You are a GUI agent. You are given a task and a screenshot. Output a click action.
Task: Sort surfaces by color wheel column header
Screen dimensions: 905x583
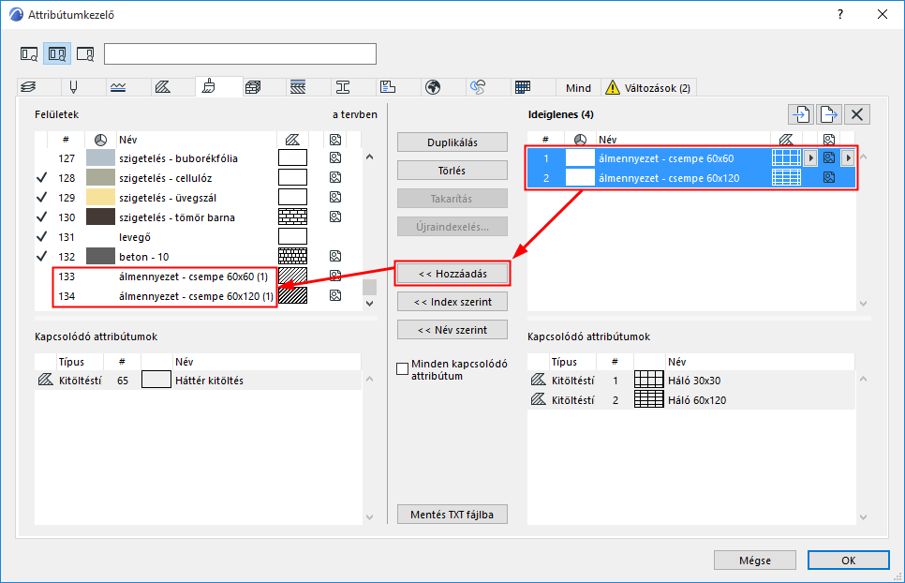(x=100, y=140)
